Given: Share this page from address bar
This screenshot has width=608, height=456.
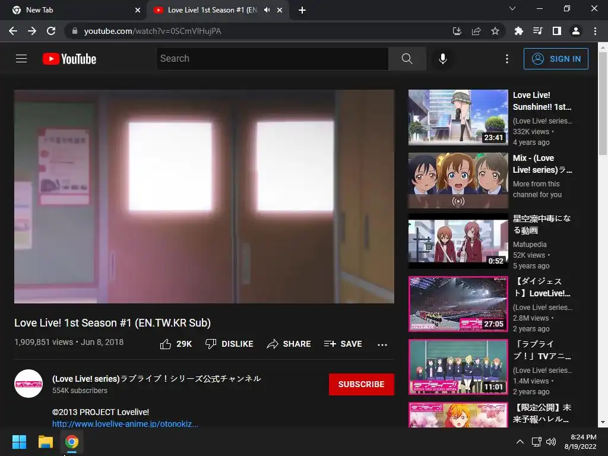Looking at the screenshot, I should 476,31.
